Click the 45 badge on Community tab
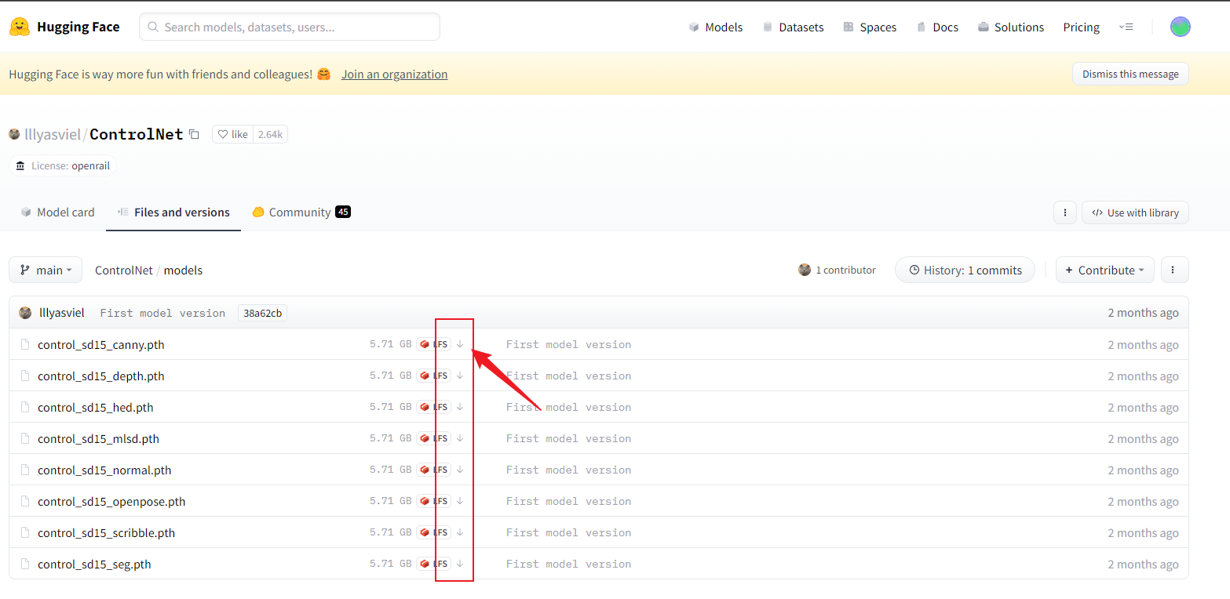Viewport: 1230px width, 599px height. [343, 212]
